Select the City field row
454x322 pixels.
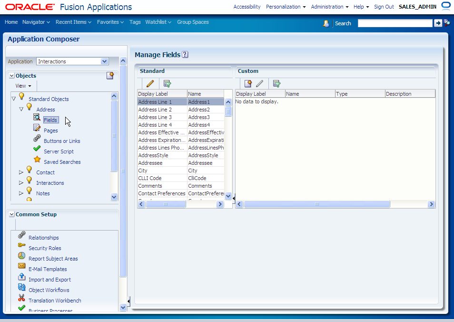pos(180,171)
